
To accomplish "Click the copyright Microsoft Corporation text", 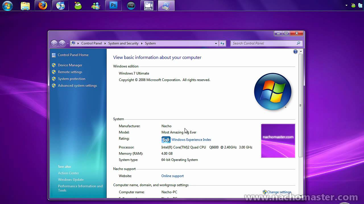I will click(164, 80).
